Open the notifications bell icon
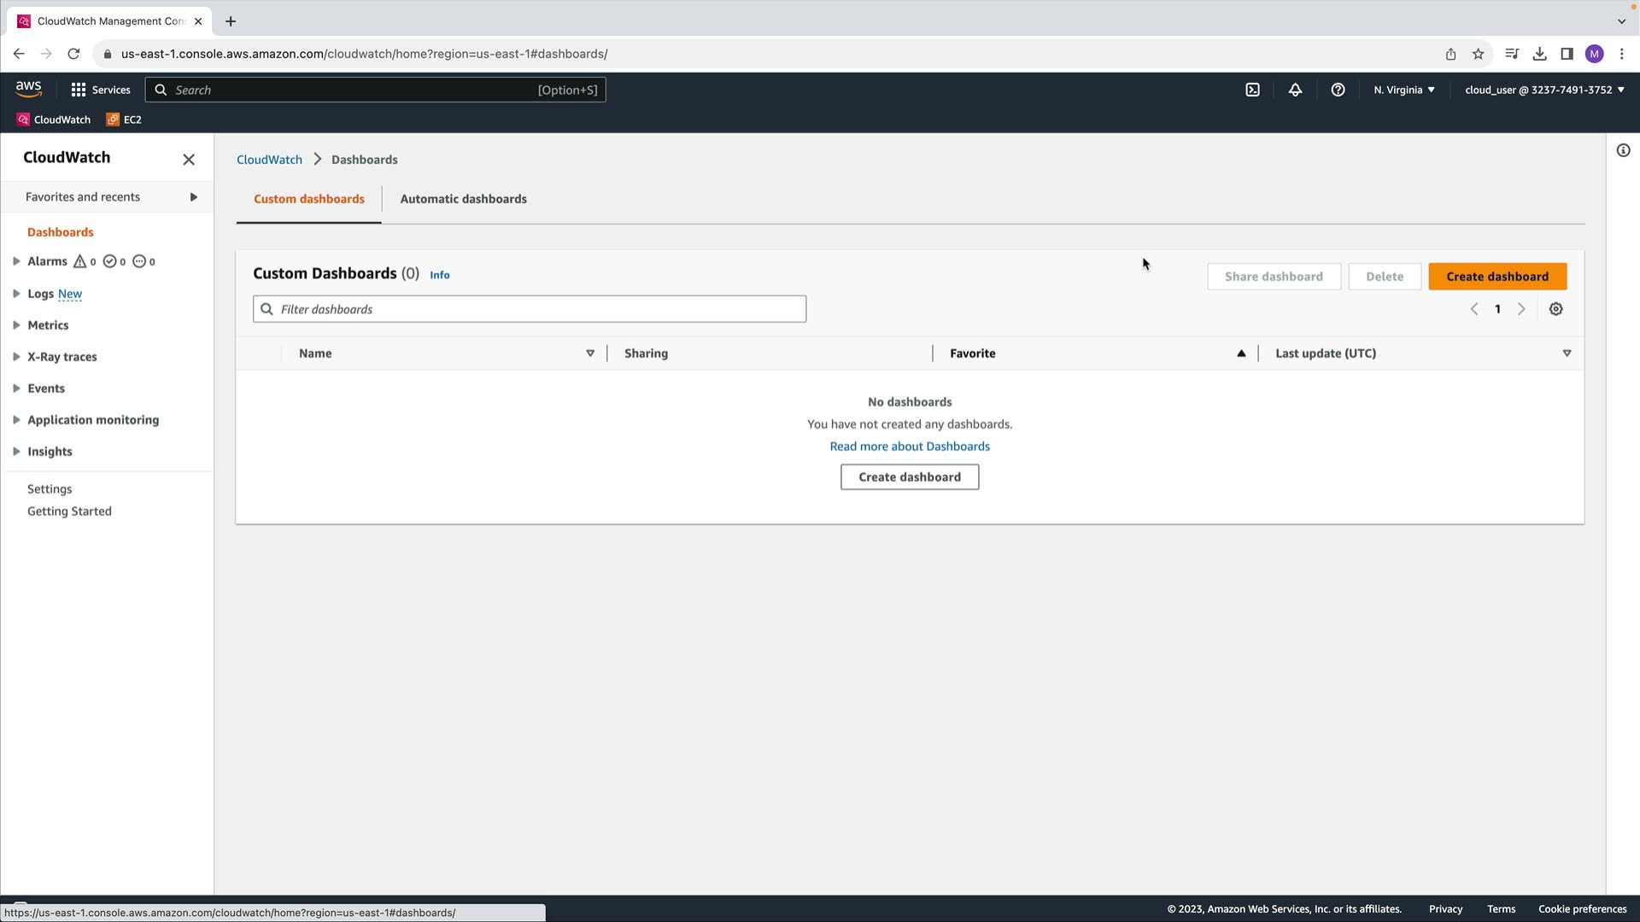Image resolution: width=1640 pixels, height=922 pixels. (1295, 90)
